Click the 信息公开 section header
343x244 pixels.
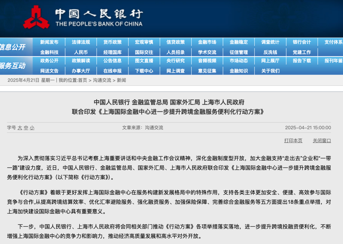click(12, 47)
